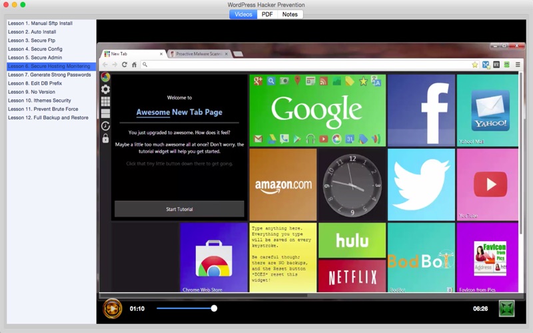Image resolution: width=533 pixels, height=333 pixels.
Task: Switch to the PDF tab
Action: point(267,14)
